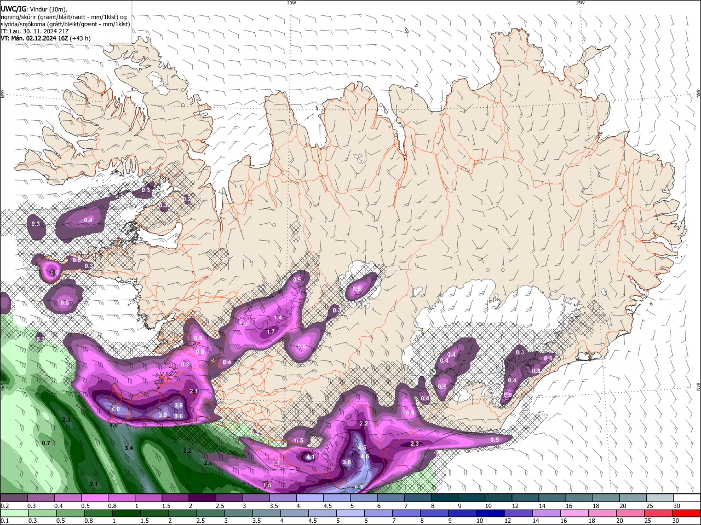Select the dark teal 8 swatch, upper legend
The image size is (701, 525).
[445, 498]
